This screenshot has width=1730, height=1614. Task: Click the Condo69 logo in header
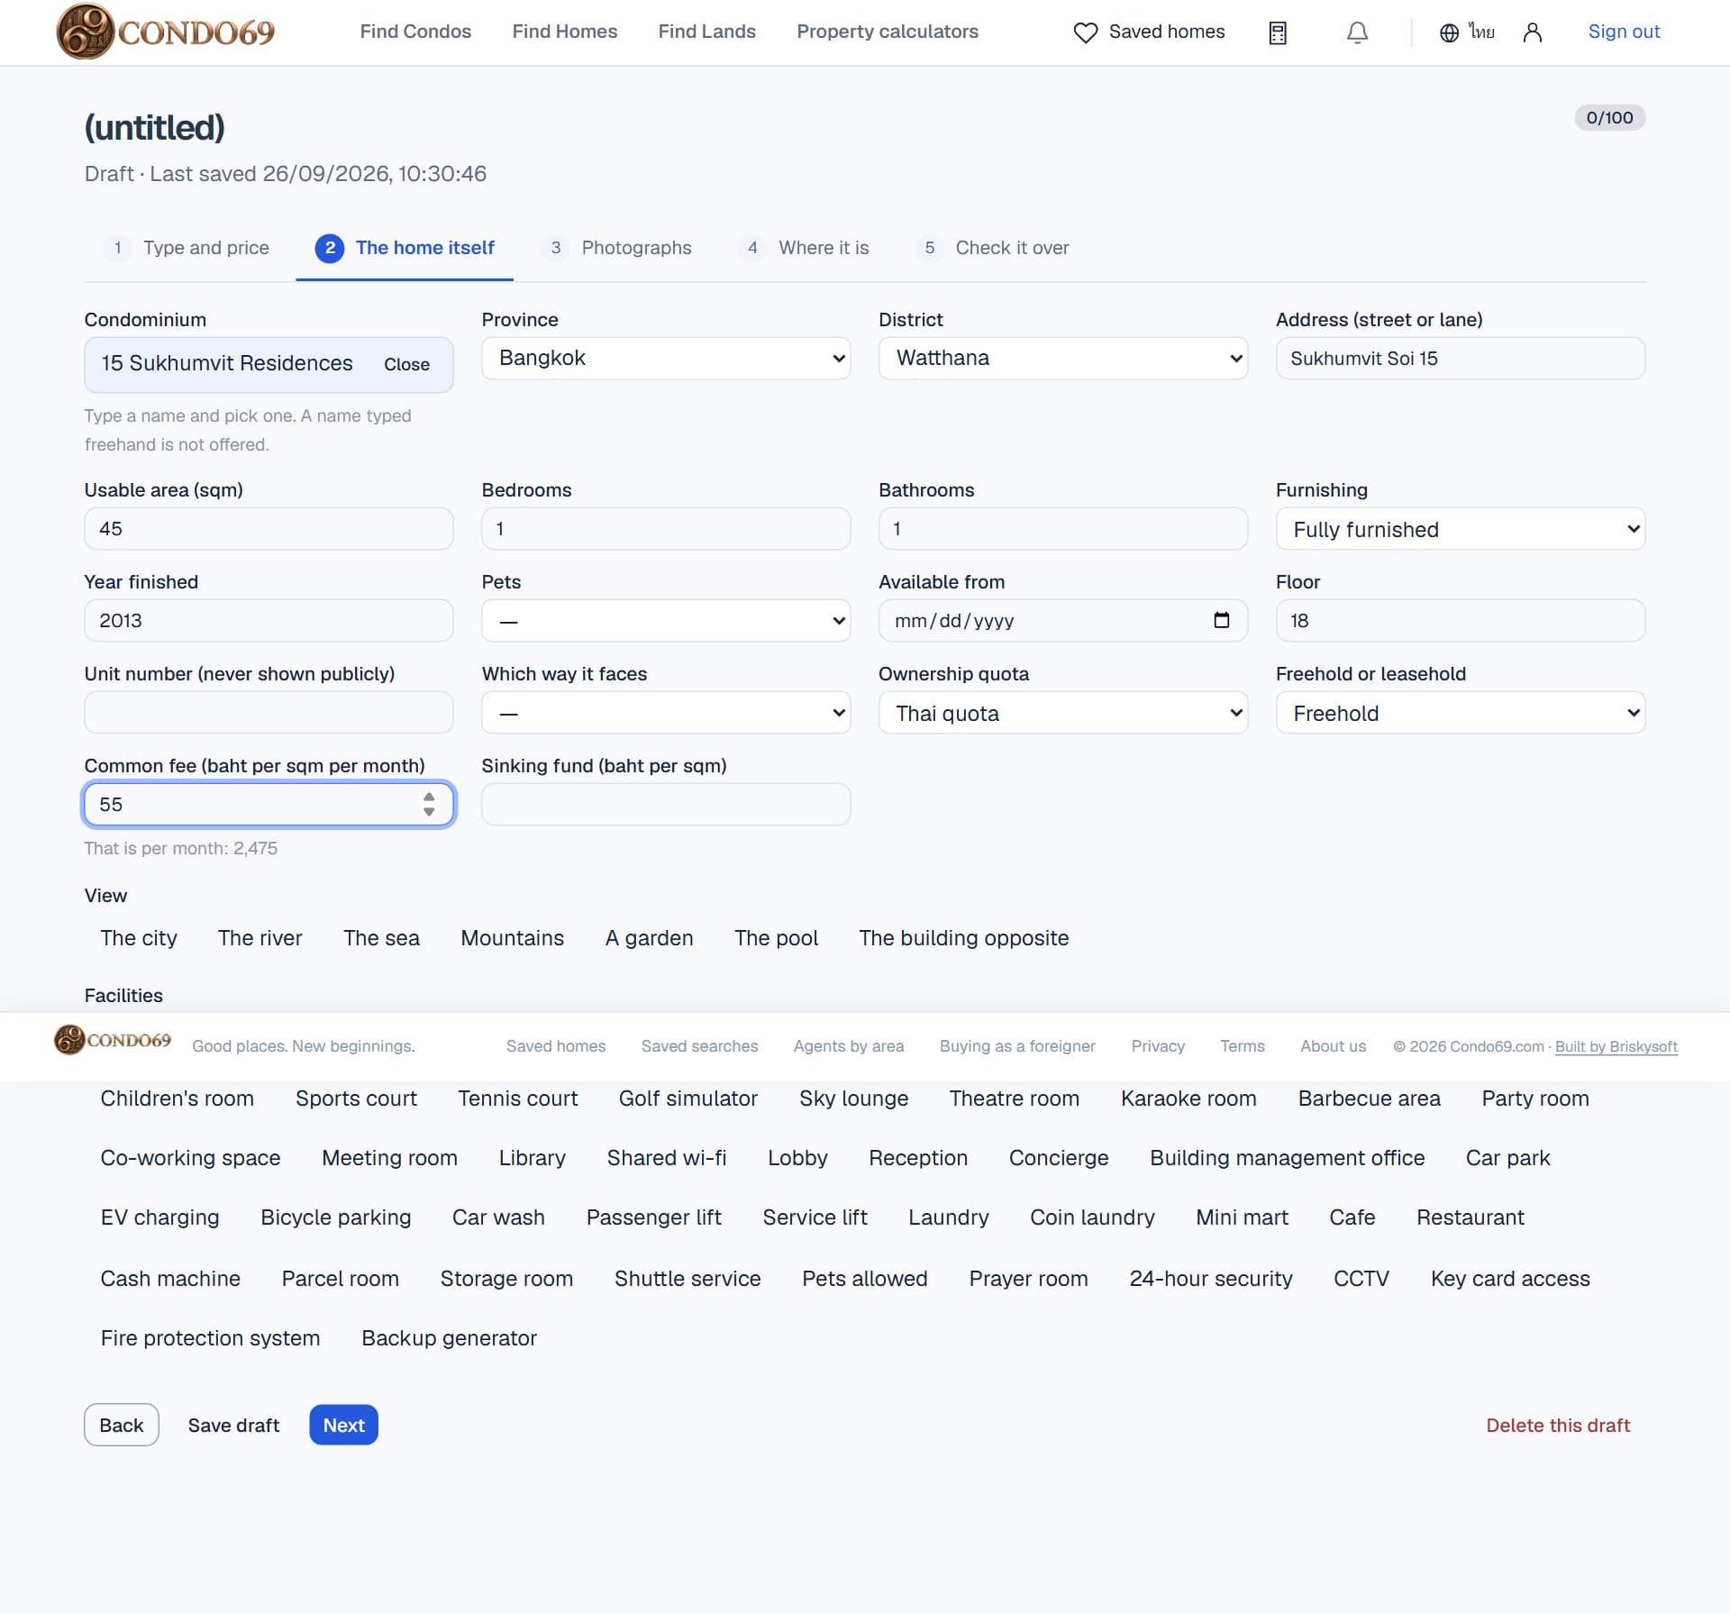point(166,32)
